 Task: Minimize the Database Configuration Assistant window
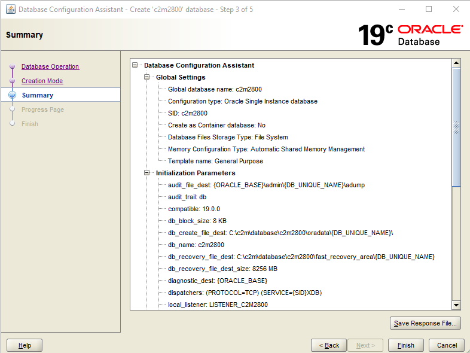(x=402, y=10)
